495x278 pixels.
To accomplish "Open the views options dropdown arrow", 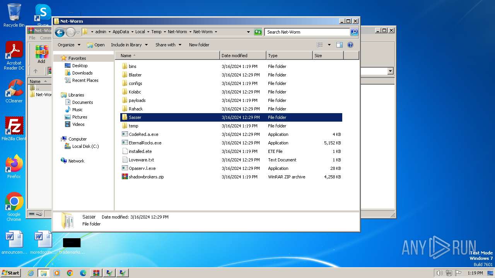I will pos(329,45).
